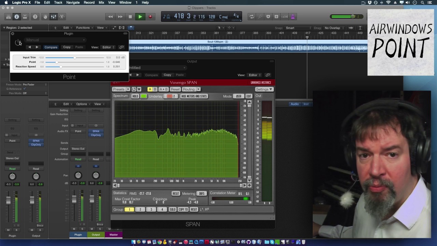Select Group 1 in SPAN
Image resolution: width=437 pixels, height=246 pixels.
(x=129, y=209)
